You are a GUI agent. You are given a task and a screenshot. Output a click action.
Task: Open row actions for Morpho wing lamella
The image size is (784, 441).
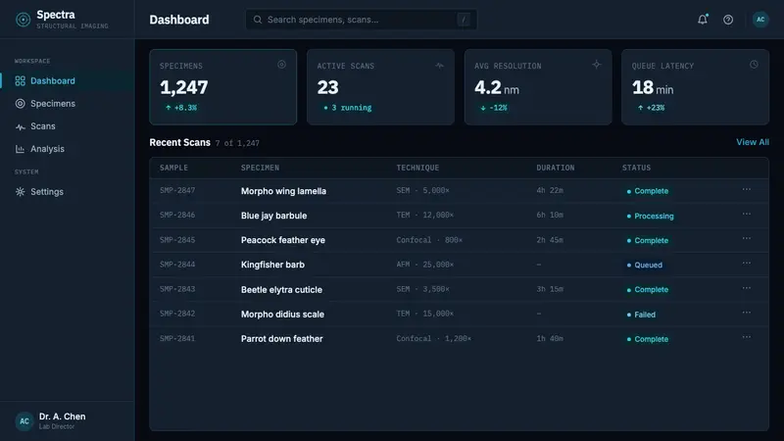[x=747, y=189]
